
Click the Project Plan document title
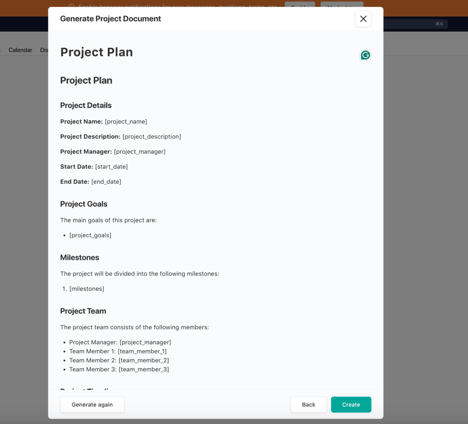[x=96, y=52]
